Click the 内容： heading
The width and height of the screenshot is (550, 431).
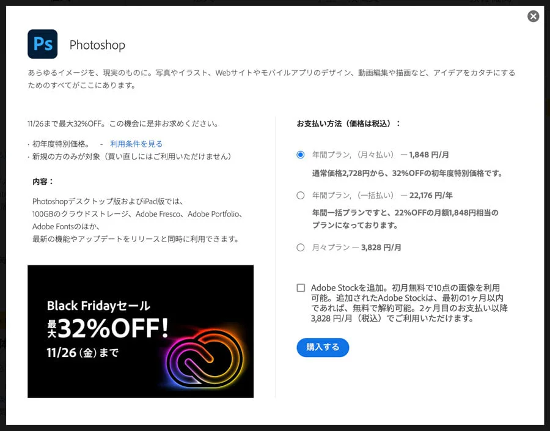pos(43,182)
